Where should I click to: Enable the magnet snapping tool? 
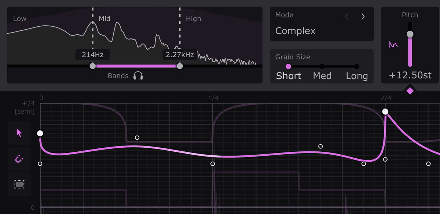tap(19, 159)
